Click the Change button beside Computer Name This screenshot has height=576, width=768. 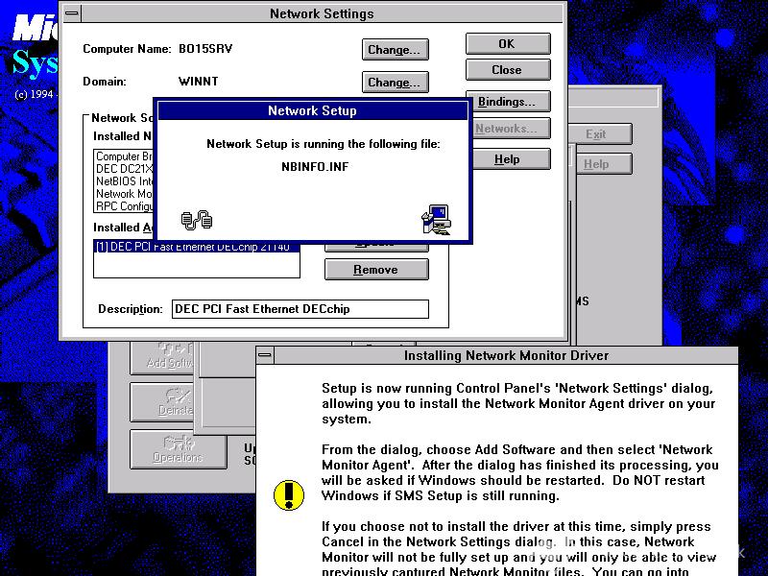click(395, 50)
